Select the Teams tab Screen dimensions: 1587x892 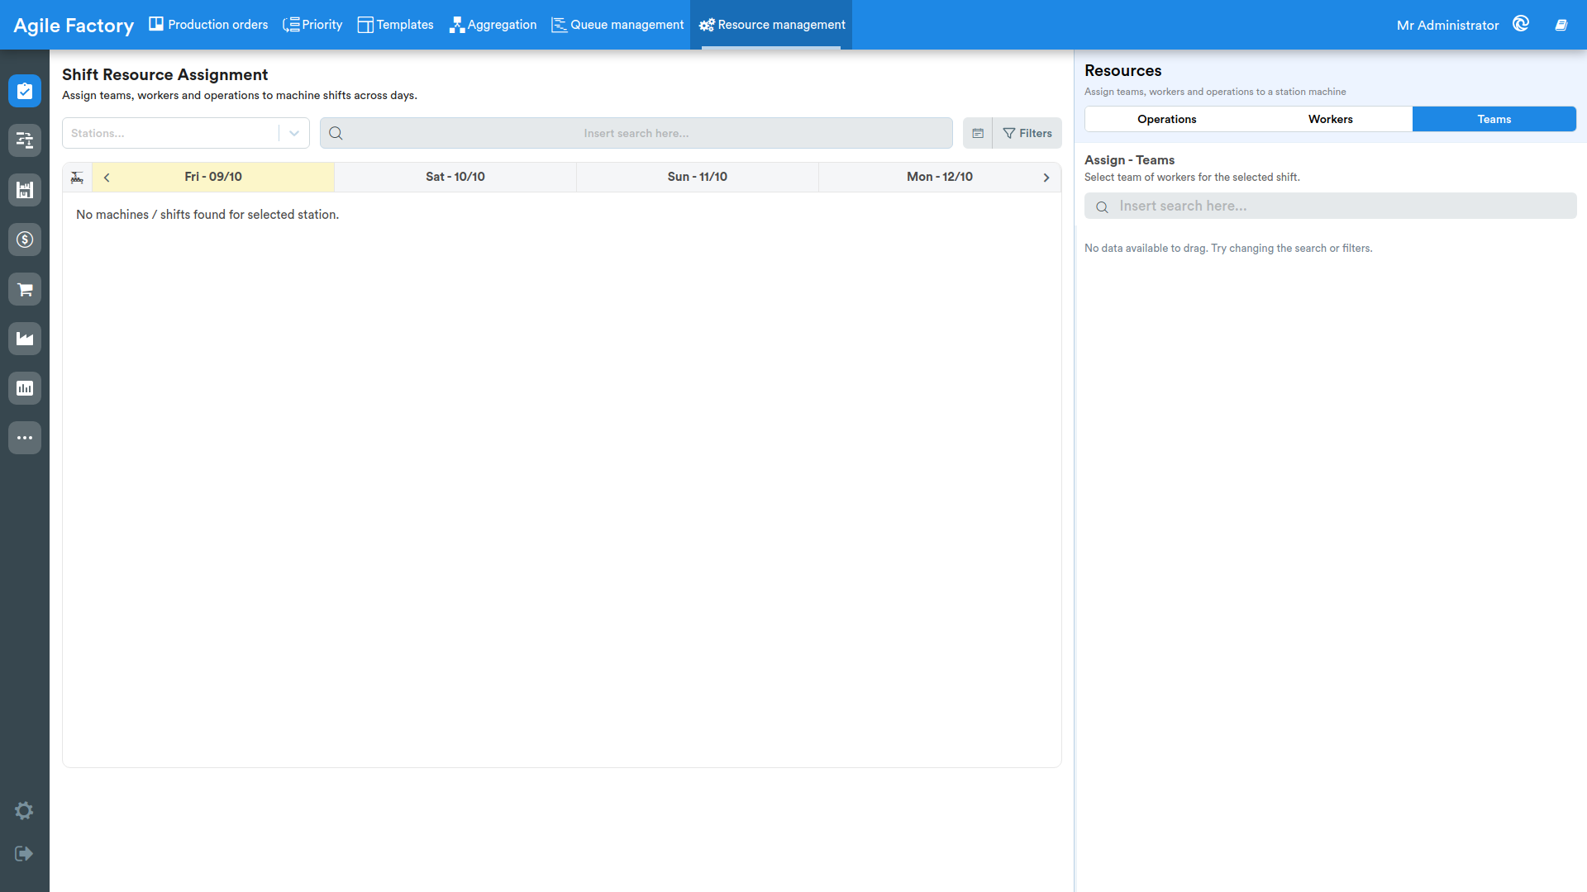[x=1494, y=119]
